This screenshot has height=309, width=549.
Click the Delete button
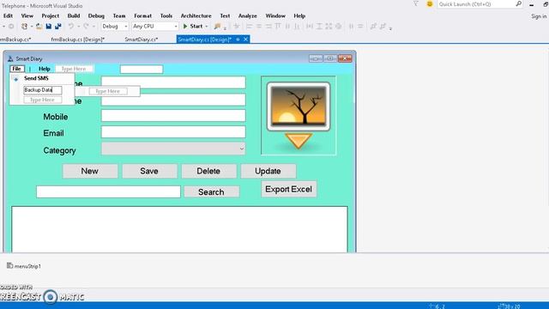pyautogui.click(x=208, y=171)
